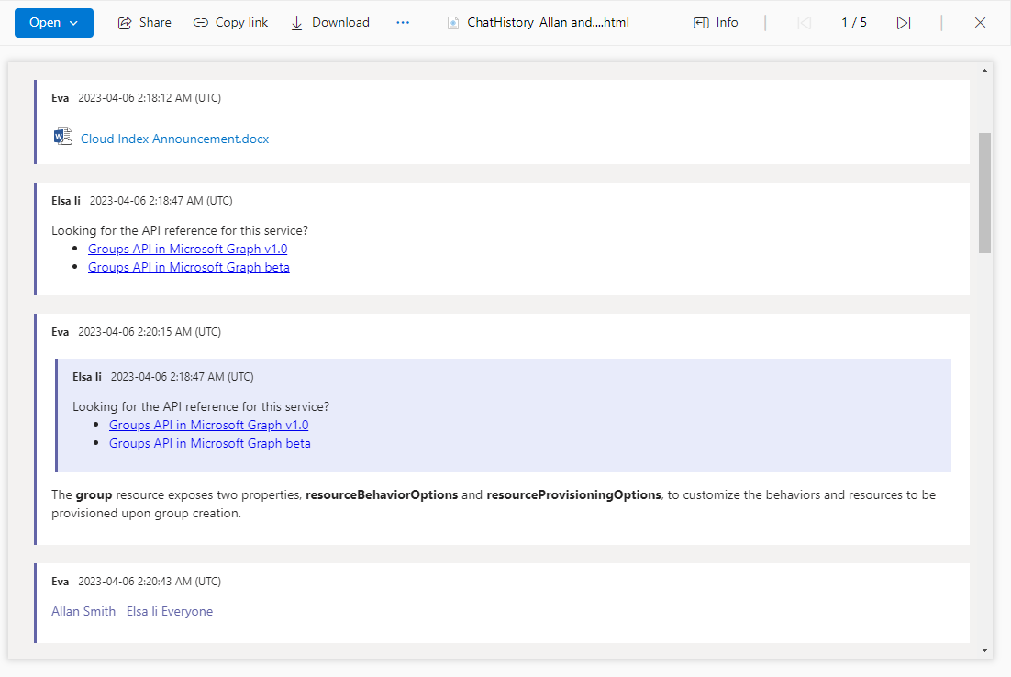Screen dimensions: 1011x677
Task: Click the HTML file icon beside the file name
Action: point(453,23)
